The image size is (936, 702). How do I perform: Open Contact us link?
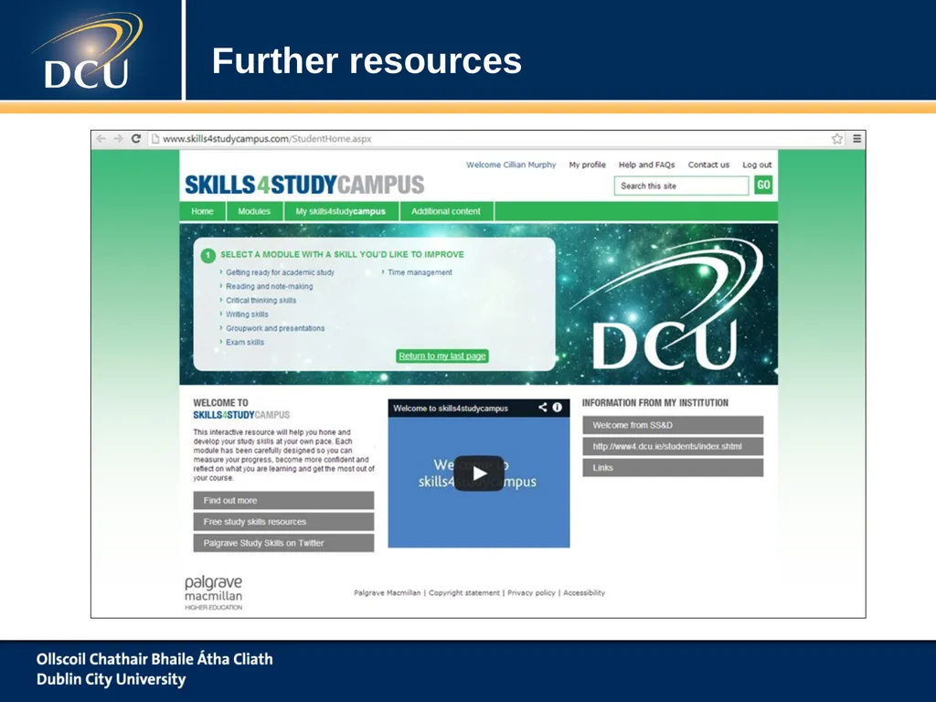pos(708,165)
